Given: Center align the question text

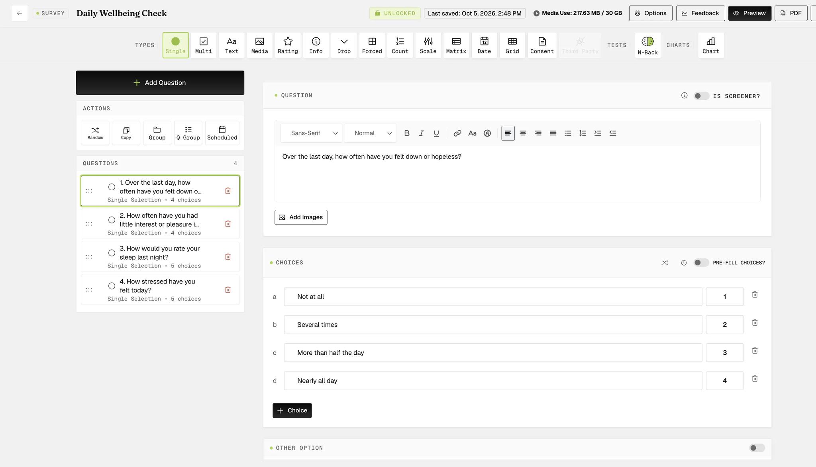Looking at the screenshot, I should point(523,133).
